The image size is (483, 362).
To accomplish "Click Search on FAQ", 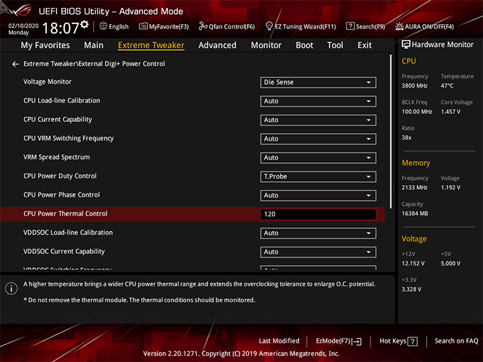I will (x=456, y=341).
